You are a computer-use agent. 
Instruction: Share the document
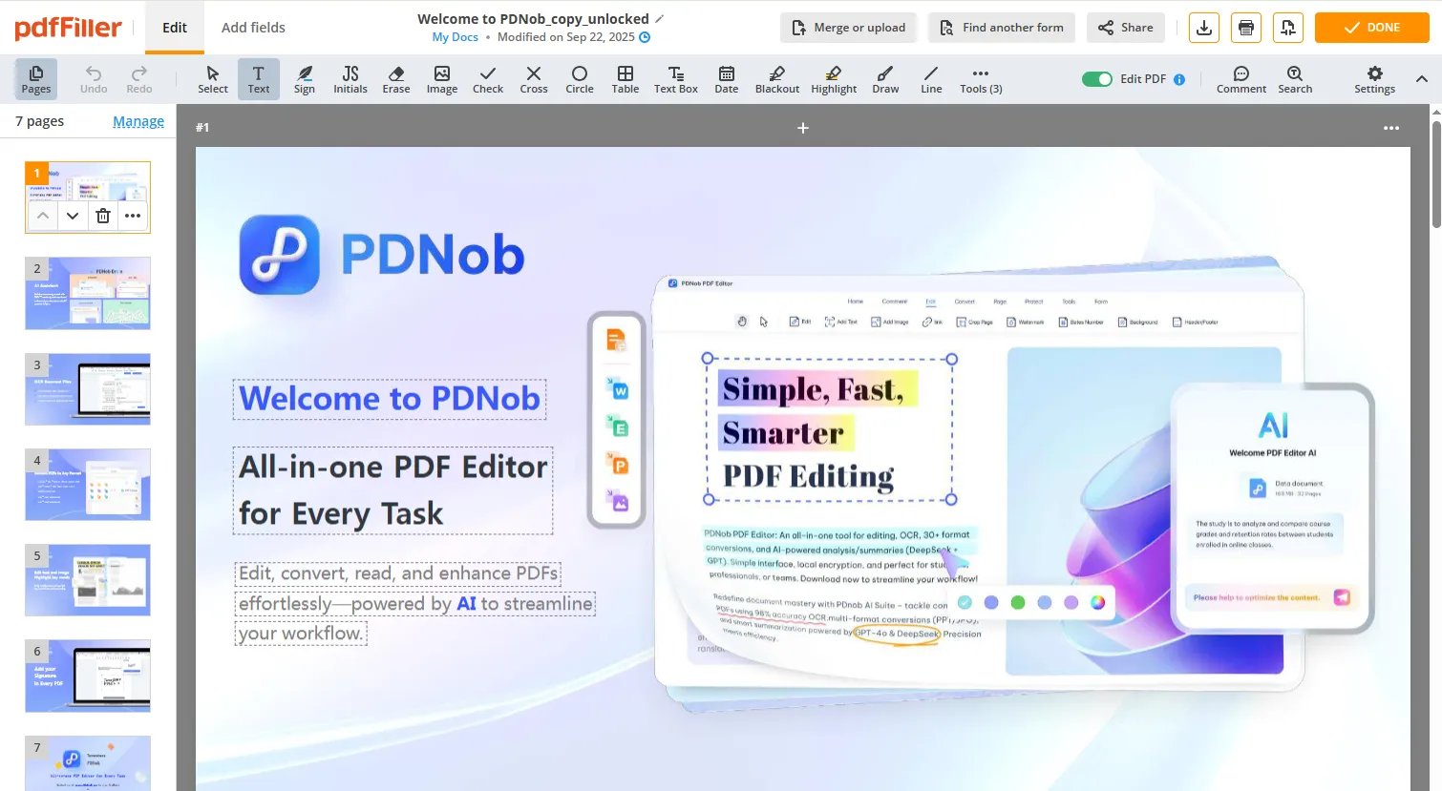click(1126, 28)
